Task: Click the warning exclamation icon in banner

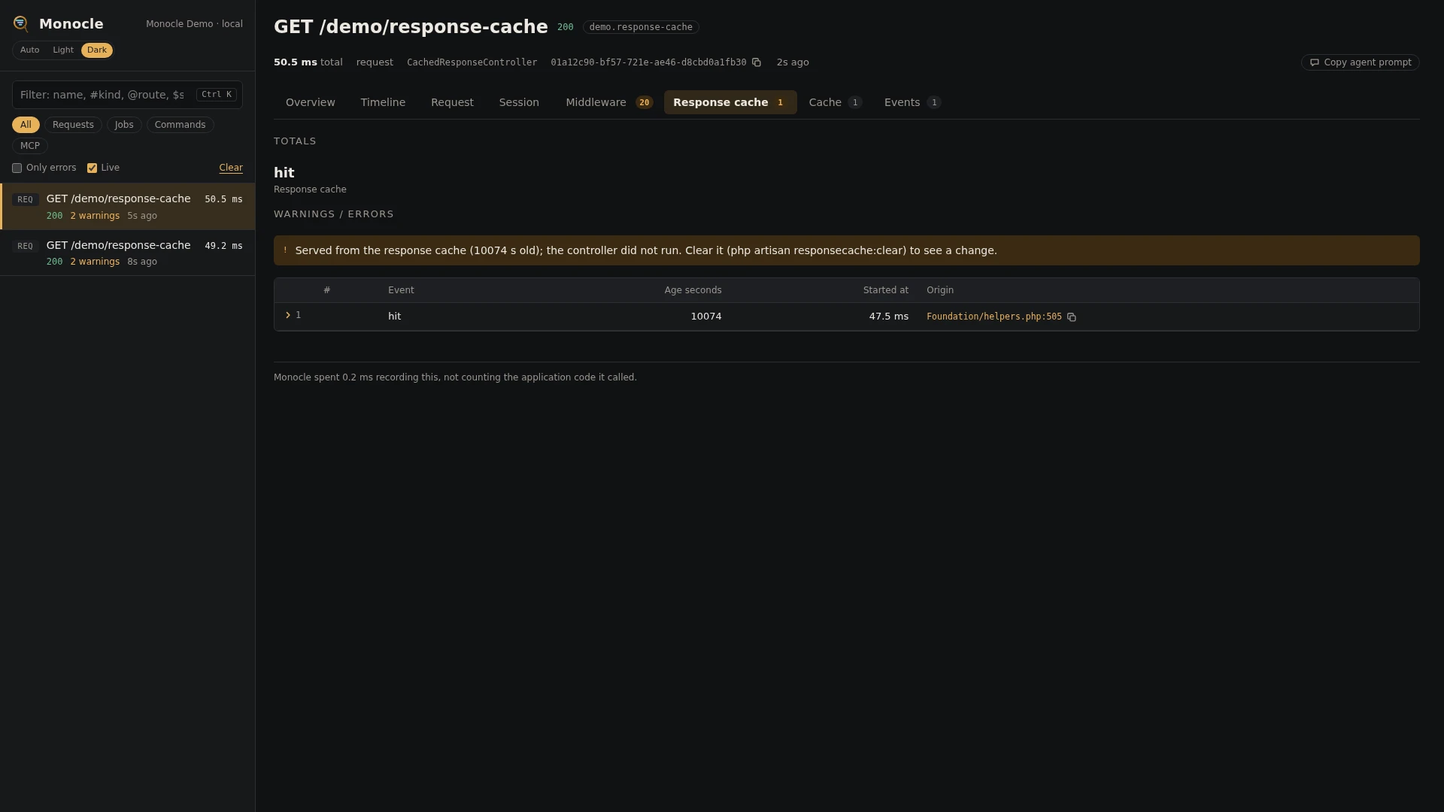Action: (x=285, y=250)
